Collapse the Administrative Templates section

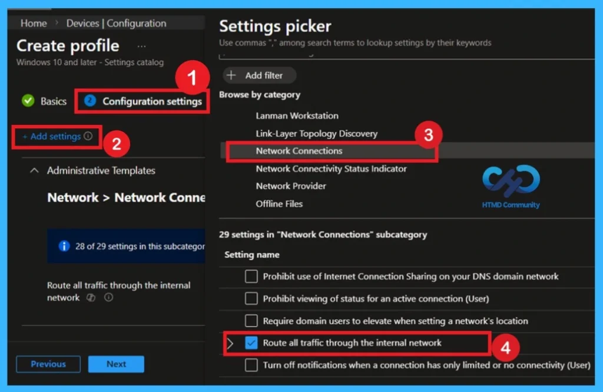point(34,170)
